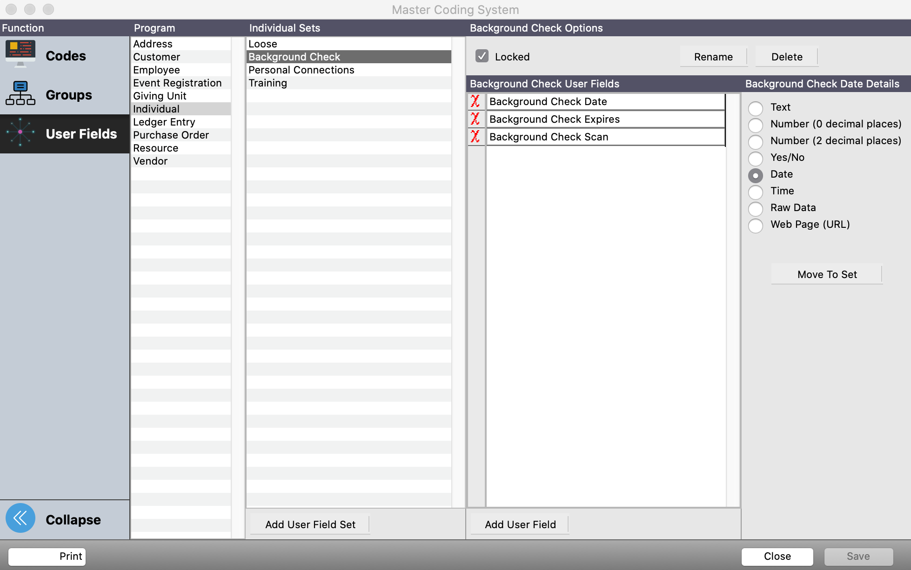Open the Training individual set

[268, 83]
